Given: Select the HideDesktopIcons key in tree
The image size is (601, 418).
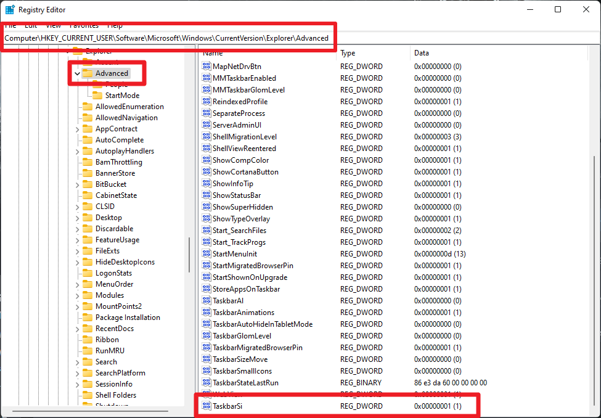Looking at the screenshot, I should (x=125, y=262).
